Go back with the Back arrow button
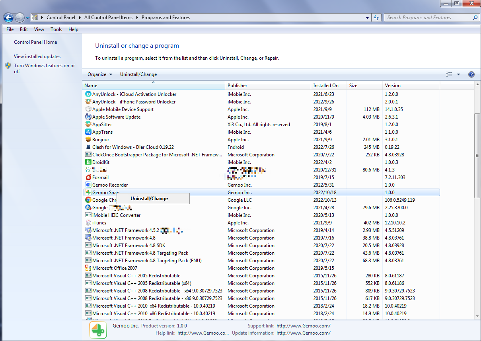Screen dimensions: 481x341 click(8, 18)
